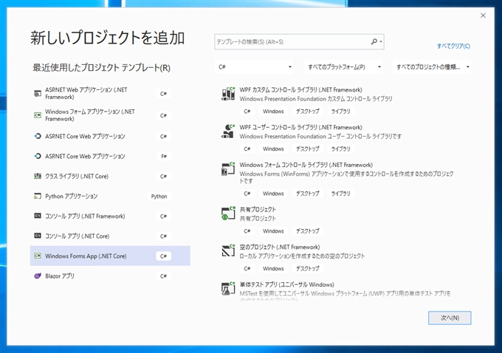Click the Console App (.NET Core) icon
The image size is (502, 353).
(38, 236)
